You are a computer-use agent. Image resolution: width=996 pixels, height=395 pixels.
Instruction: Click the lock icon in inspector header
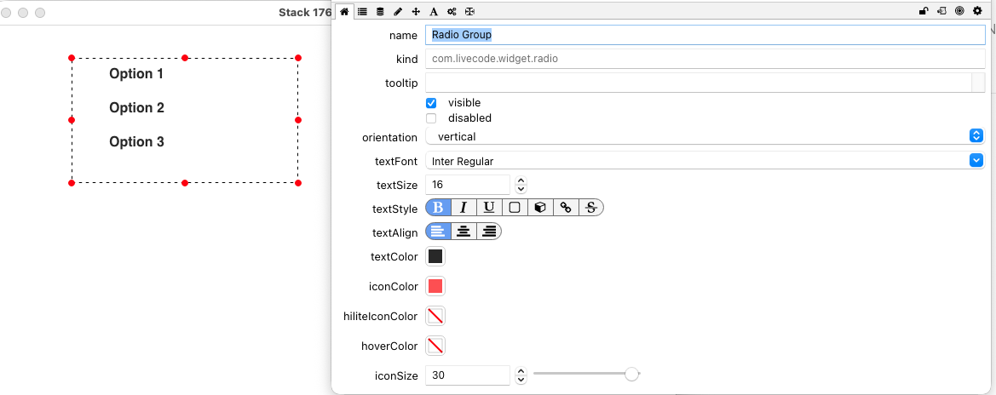tap(924, 11)
